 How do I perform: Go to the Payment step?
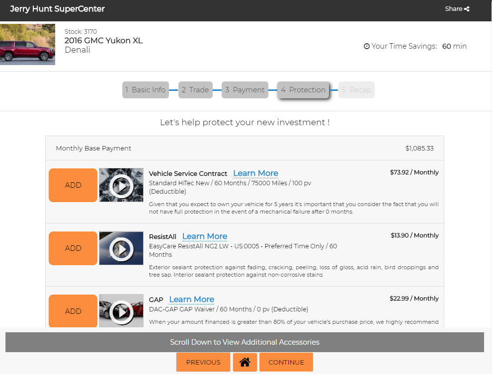point(245,90)
